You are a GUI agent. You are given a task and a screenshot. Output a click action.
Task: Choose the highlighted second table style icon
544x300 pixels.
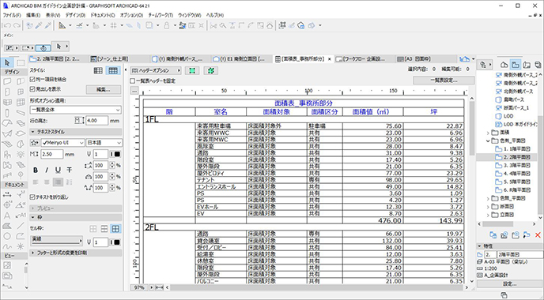click(113, 71)
